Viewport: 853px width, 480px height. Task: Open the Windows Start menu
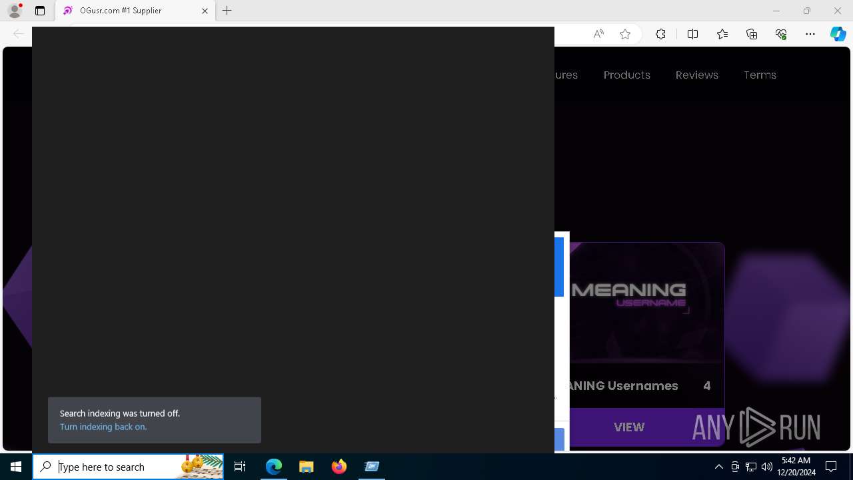16,467
